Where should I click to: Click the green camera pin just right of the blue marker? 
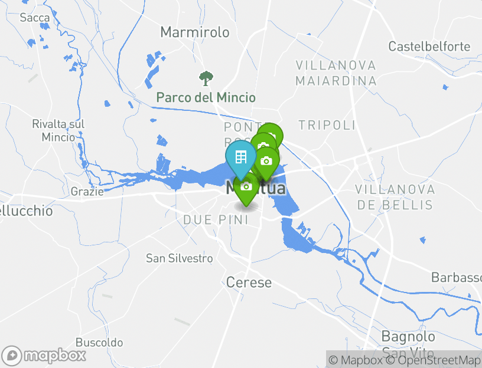click(266, 161)
